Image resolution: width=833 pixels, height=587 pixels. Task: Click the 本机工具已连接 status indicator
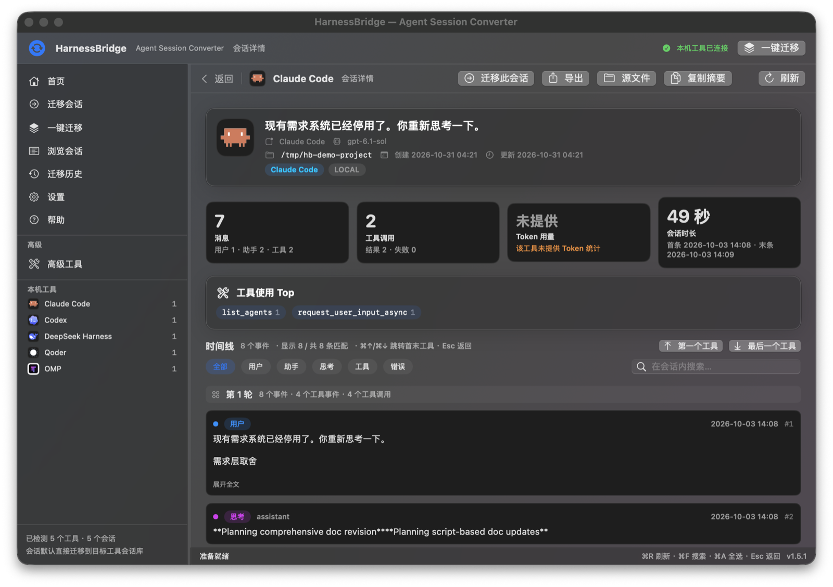pos(695,48)
